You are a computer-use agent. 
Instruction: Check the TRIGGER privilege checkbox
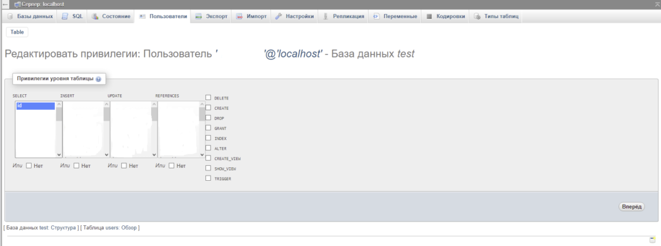208,178
